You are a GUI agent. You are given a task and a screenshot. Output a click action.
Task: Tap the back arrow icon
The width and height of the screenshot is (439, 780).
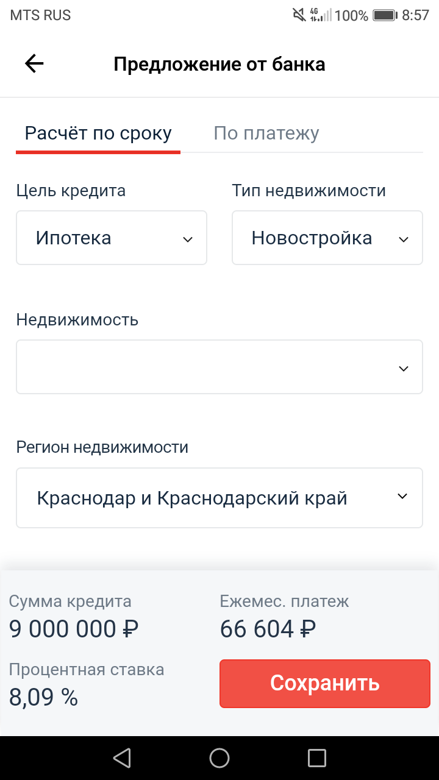pyautogui.click(x=34, y=64)
